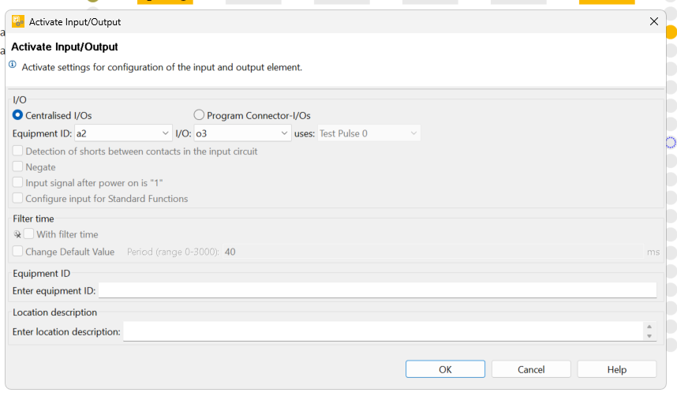Viewport: 677px width, 400px height.
Task: Open the I/O o3 dropdown
Action: coord(242,133)
